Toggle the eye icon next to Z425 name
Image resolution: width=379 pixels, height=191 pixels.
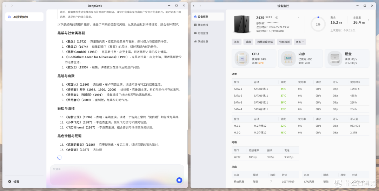point(277,18)
